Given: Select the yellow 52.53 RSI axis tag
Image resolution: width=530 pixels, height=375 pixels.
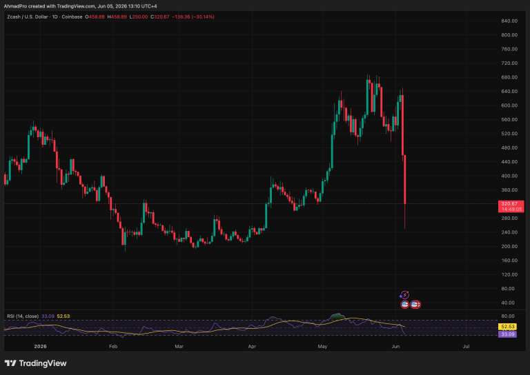Looking at the screenshot, I should click(507, 327).
